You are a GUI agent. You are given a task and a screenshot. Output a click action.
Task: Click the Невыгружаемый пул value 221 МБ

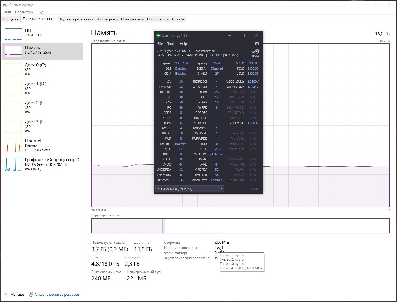(x=136, y=278)
